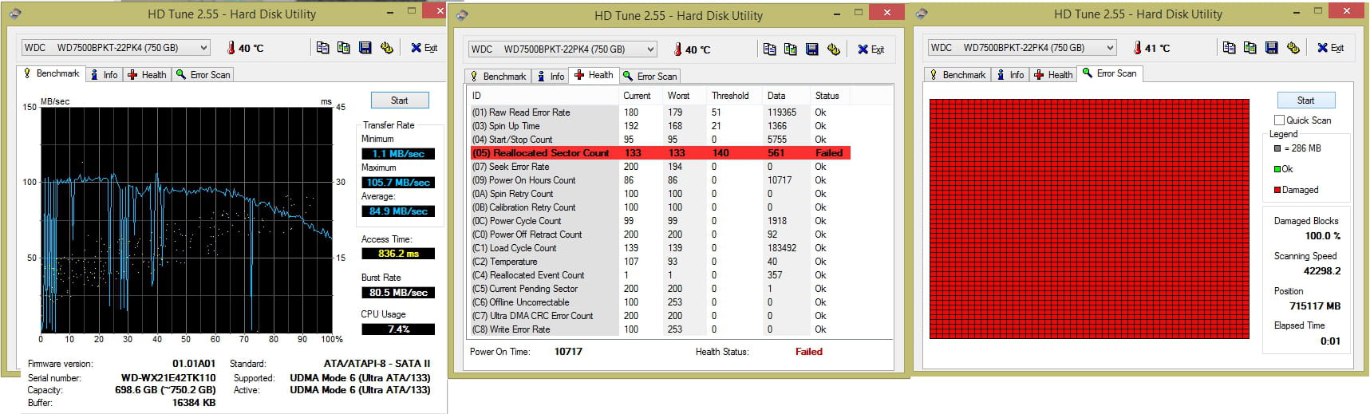Image resolution: width=1370 pixels, height=414 pixels.
Task: Start the benchmark test
Action: (400, 101)
